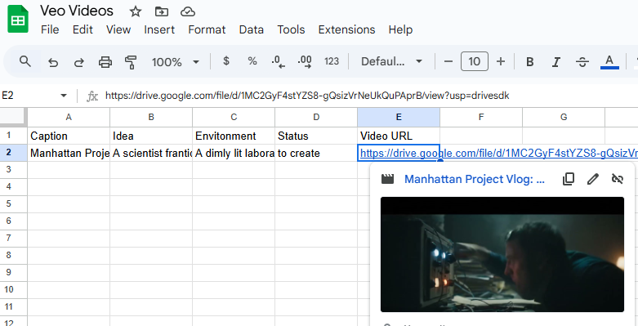Click the font size field showing 10
The height and width of the screenshot is (326, 638).
[475, 61]
